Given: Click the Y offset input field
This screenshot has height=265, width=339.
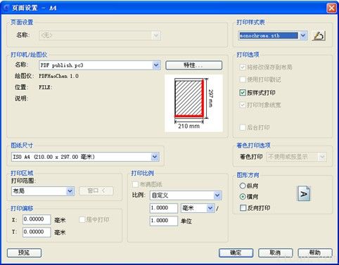Looking at the screenshot, I should 37,232.
